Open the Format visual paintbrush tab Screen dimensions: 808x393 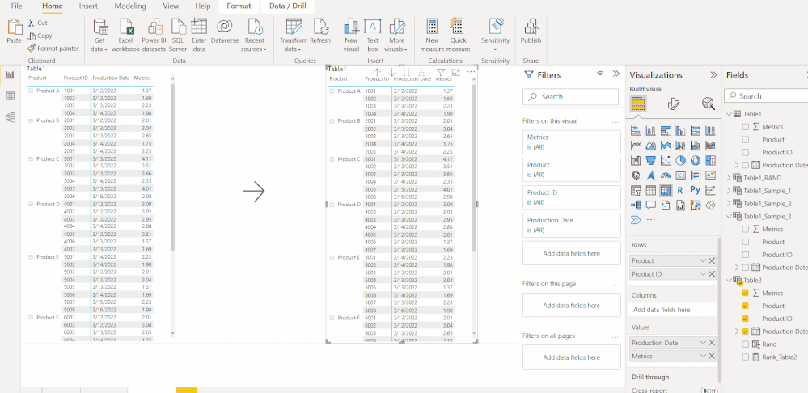tap(673, 104)
